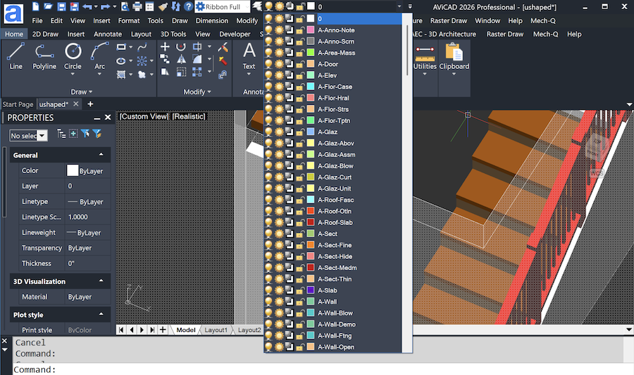This screenshot has width=634, height=375.
Task: Select the Hatch tool icon
Action: [x=121, y=75]
